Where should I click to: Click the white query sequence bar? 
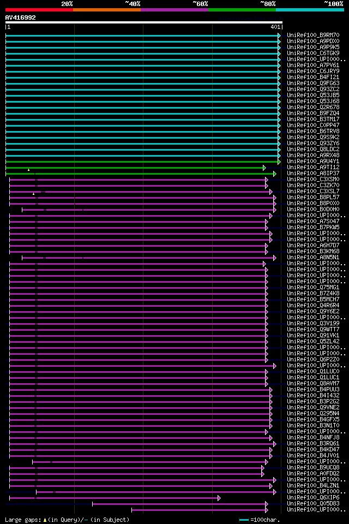144,23
